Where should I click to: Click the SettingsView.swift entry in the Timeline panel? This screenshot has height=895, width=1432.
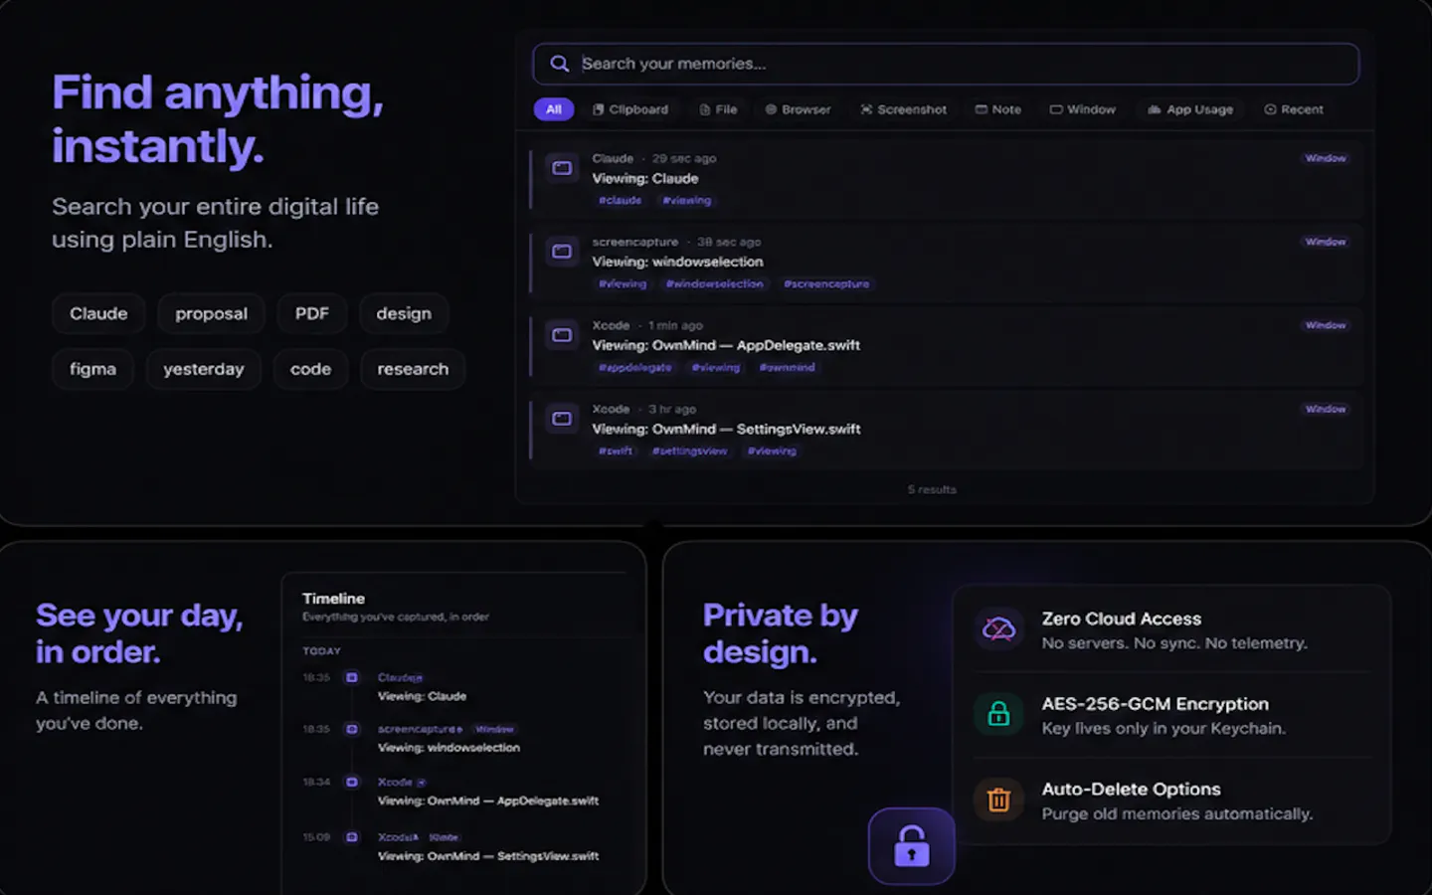click(x=488, y=856)
